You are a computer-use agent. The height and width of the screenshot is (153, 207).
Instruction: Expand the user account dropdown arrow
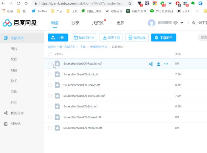click(182, 23)
